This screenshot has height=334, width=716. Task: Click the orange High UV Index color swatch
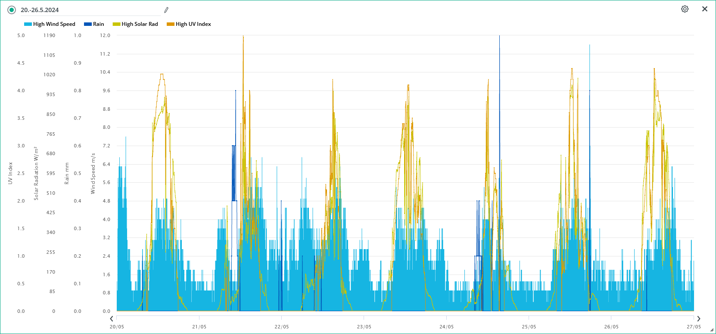point(171,24)
